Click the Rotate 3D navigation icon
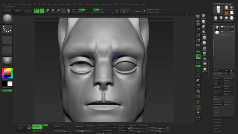Viewport: 238px width, 134px height. [198, 91]
